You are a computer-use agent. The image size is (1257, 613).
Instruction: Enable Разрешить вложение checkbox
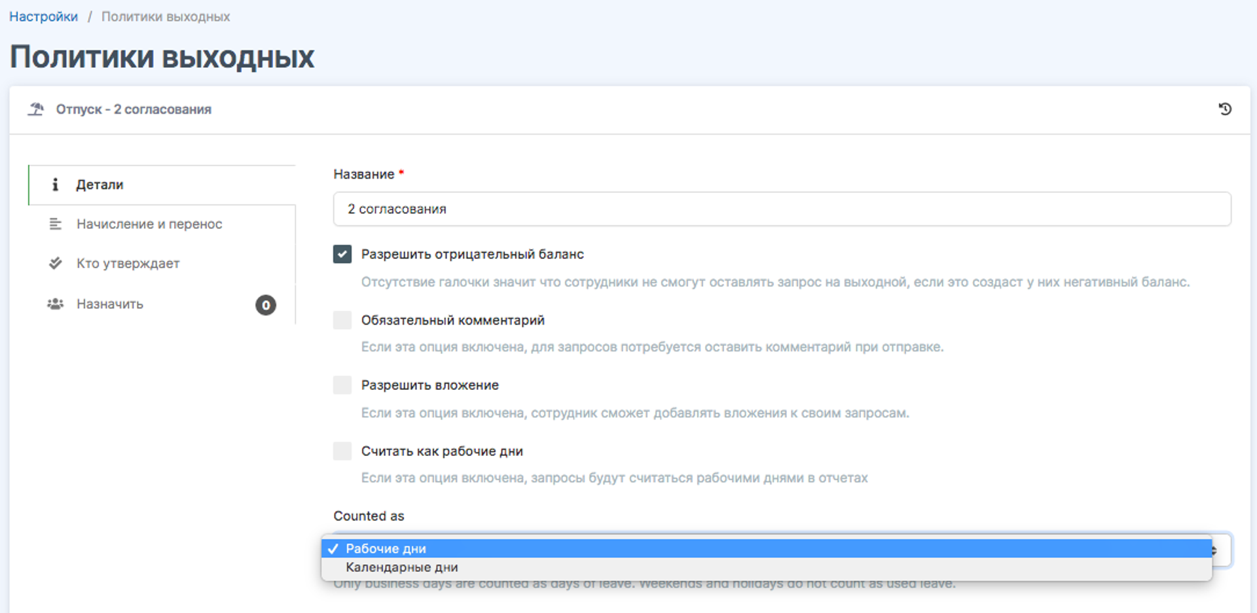coord(342,385)
